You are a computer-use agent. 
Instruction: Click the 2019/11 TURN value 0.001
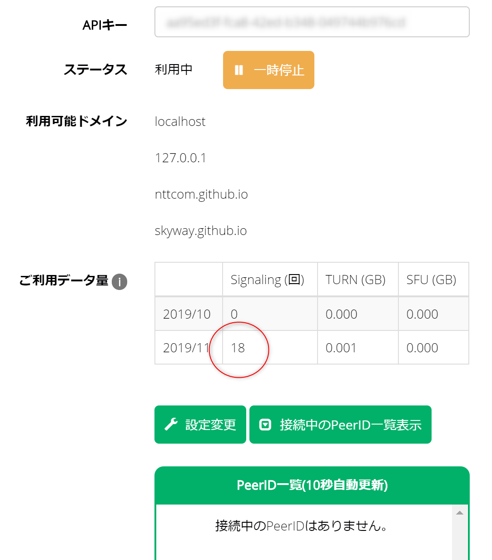coord(341,348)
